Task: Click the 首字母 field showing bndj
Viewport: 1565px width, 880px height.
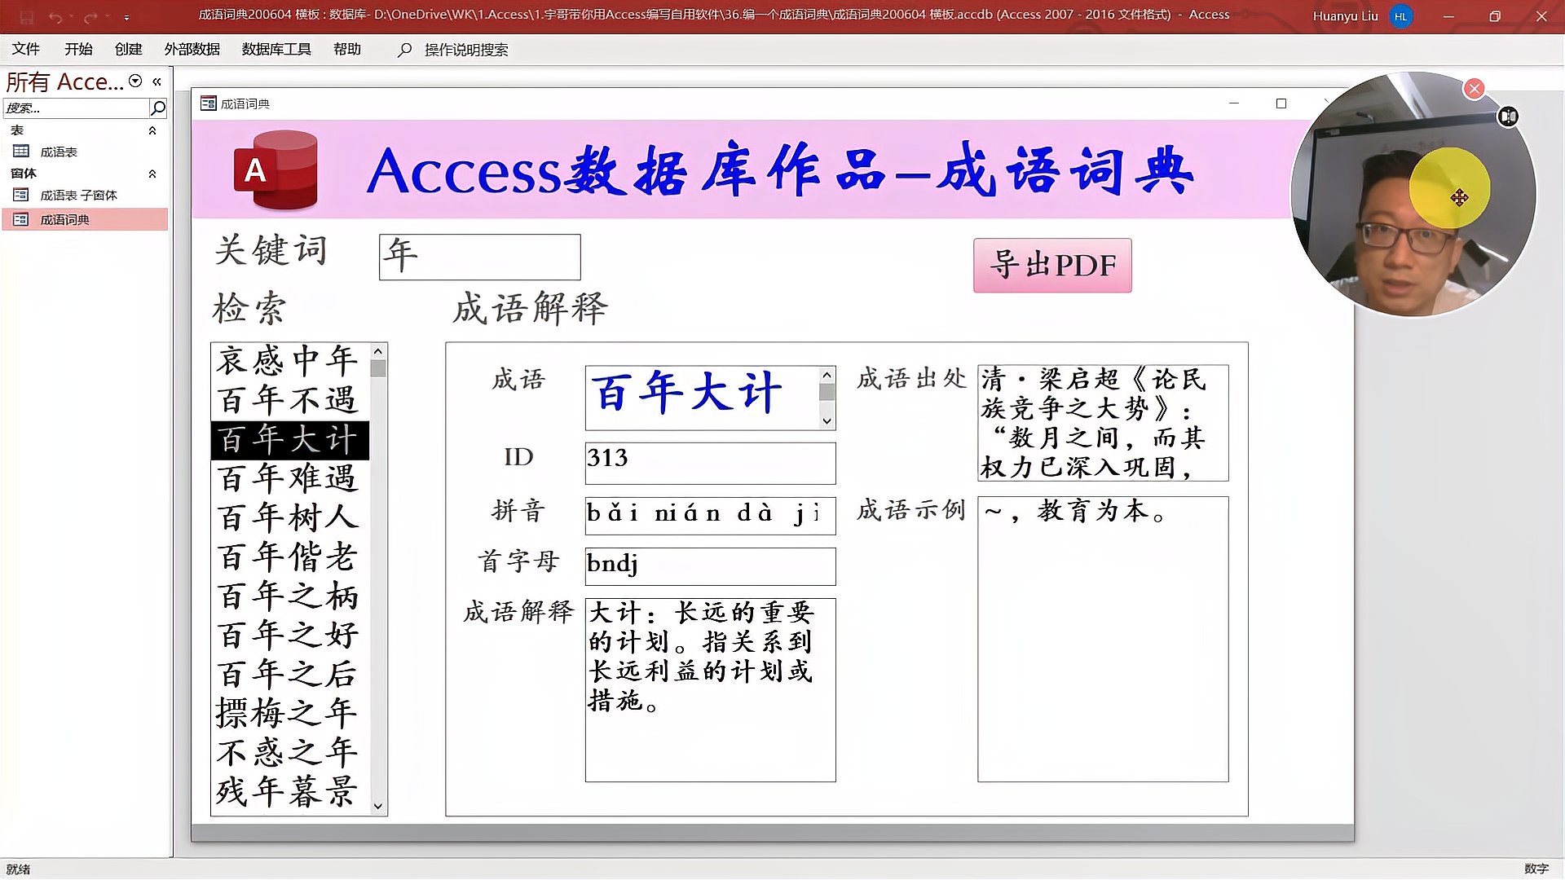Action: [710, 566]
